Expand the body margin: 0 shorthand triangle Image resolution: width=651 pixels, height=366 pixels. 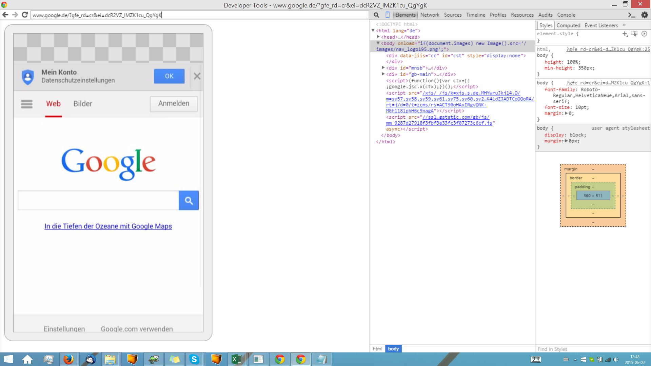566,113
